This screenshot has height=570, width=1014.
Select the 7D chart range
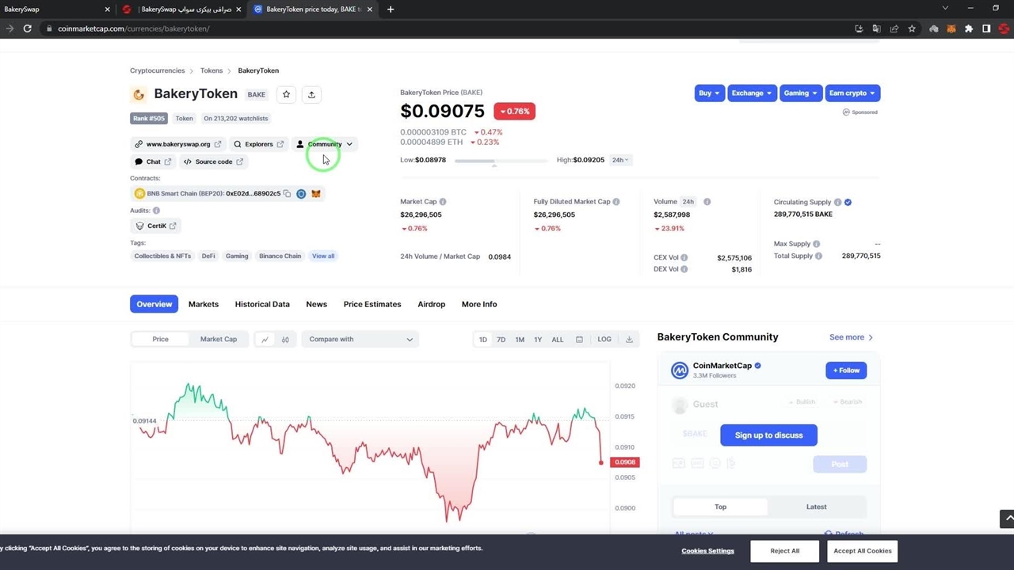click(501, 340)
